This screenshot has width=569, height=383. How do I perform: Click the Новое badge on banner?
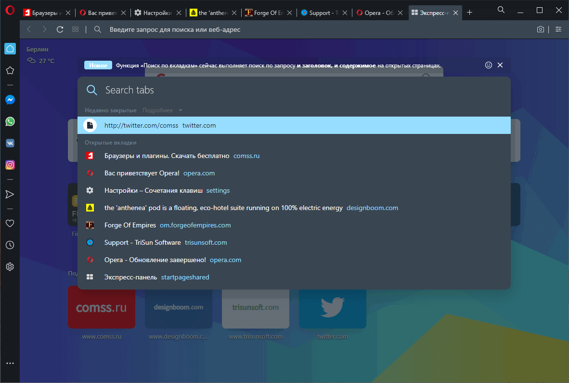[98, 65]
